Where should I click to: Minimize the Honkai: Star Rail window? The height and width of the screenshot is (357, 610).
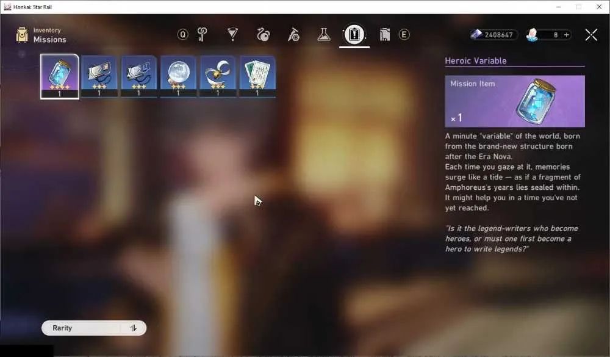click(559, 7)
